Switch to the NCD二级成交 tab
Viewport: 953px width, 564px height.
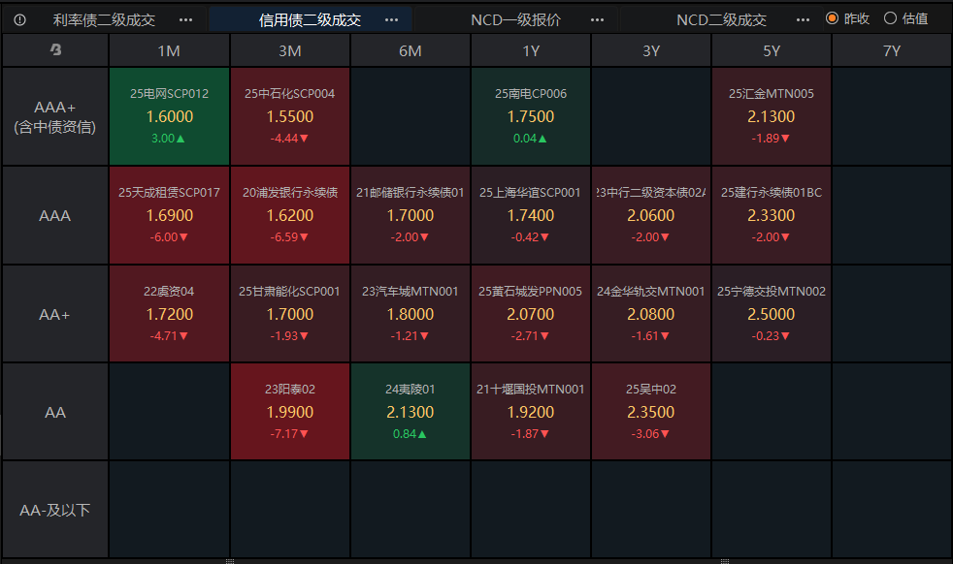tap(721, 20)
